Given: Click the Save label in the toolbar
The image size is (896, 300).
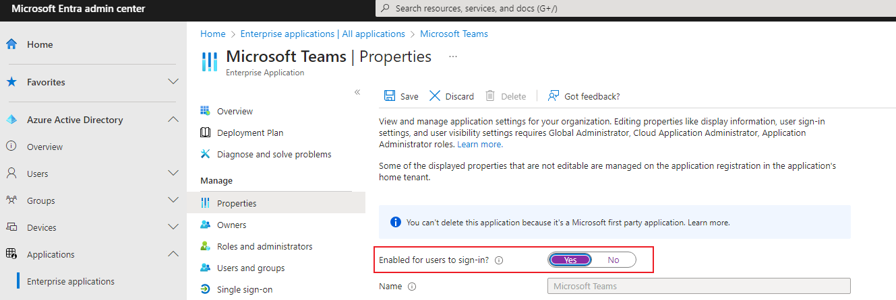Looking at the screenshot, I should tap(409, 96).
